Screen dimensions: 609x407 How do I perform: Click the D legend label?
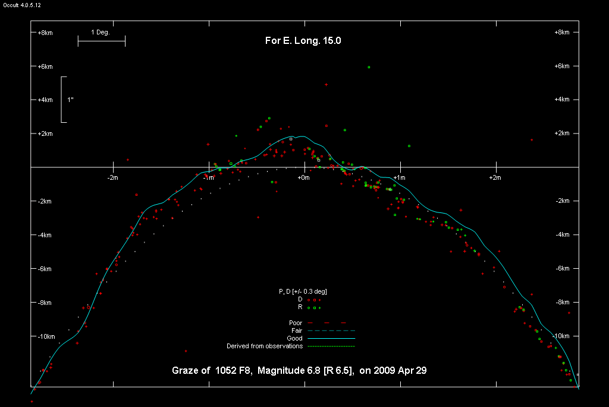(300, 299)
